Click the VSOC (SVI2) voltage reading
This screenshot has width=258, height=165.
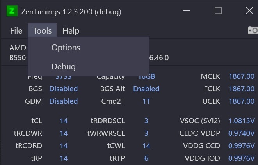(x=242, y=121)
